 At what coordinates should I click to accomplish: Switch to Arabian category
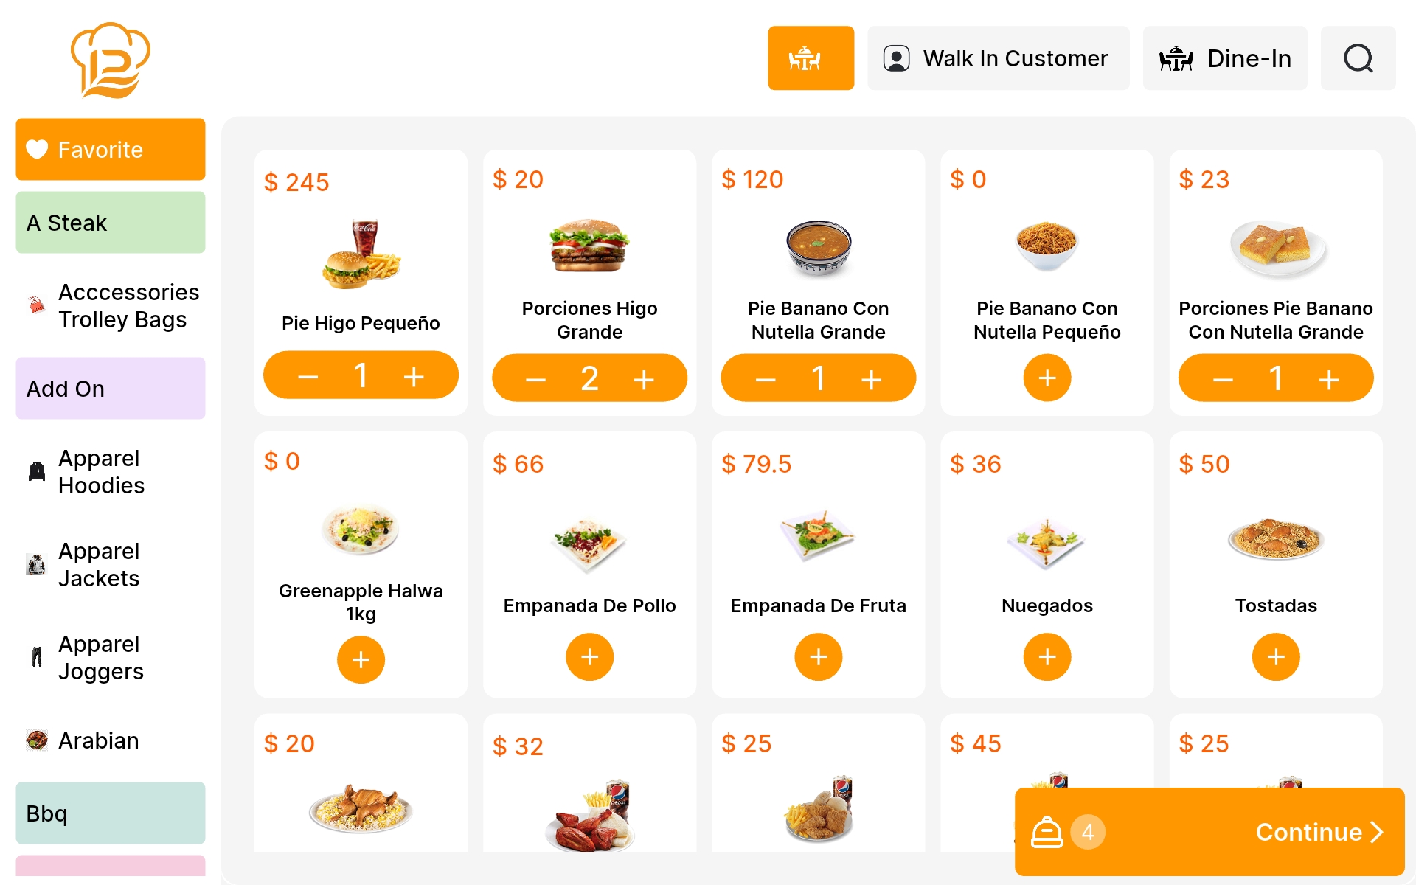tap(98, 740)
